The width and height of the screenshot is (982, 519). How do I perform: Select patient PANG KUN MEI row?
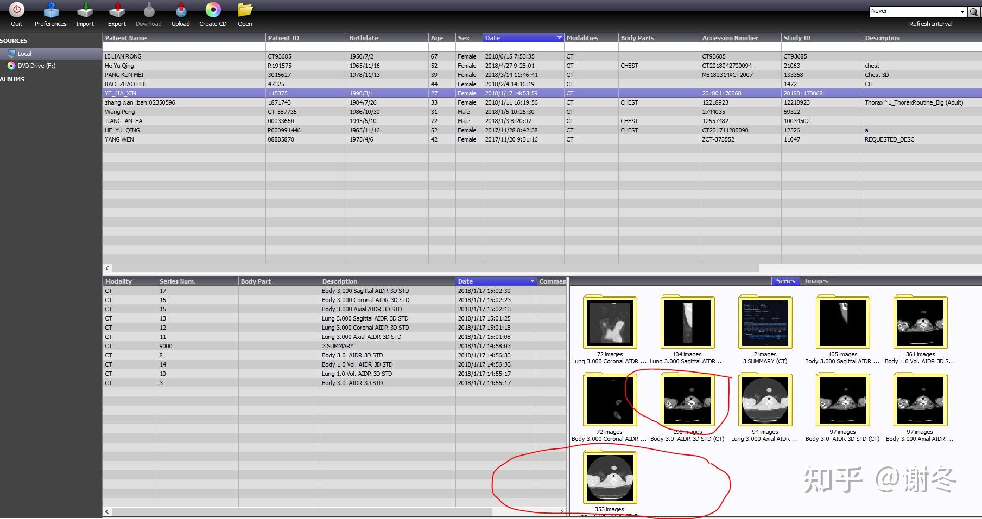(542, 75)
